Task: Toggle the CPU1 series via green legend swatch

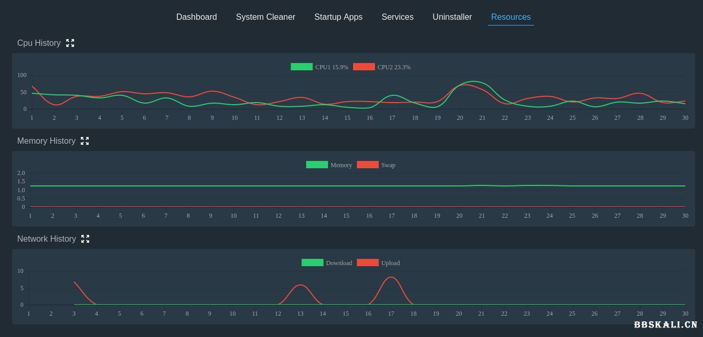Action: tap(301, 67)
